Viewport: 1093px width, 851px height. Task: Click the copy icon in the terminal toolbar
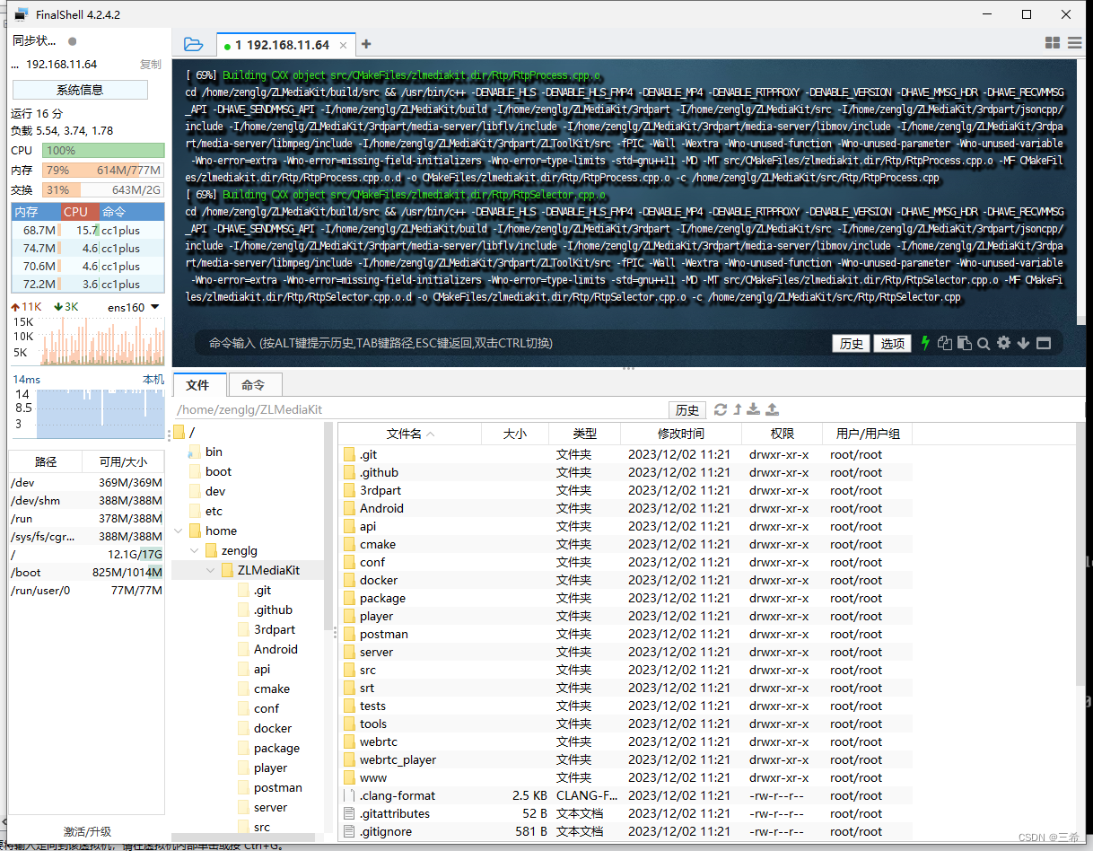[x=945, y=344]
